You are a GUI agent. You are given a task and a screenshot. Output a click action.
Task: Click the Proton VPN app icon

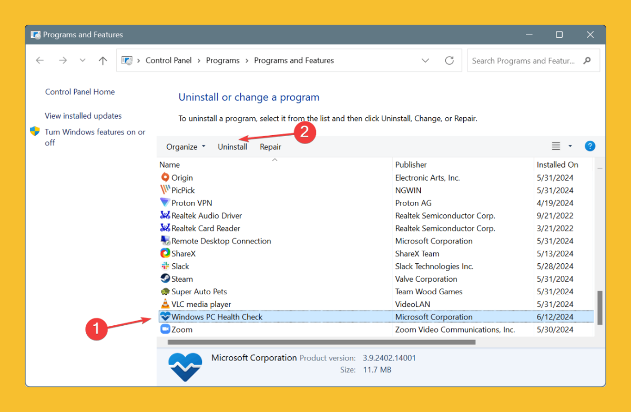(x=165, y=203)
